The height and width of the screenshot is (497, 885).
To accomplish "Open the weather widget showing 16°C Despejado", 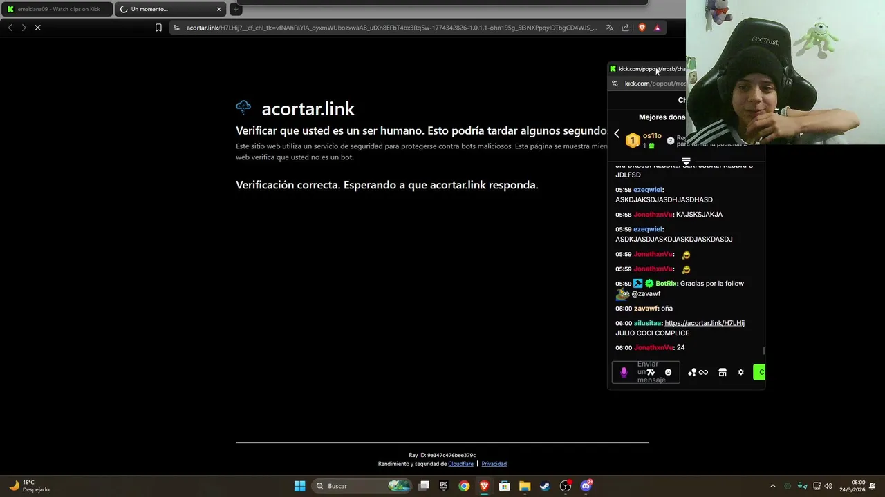I will pos(29,486).
